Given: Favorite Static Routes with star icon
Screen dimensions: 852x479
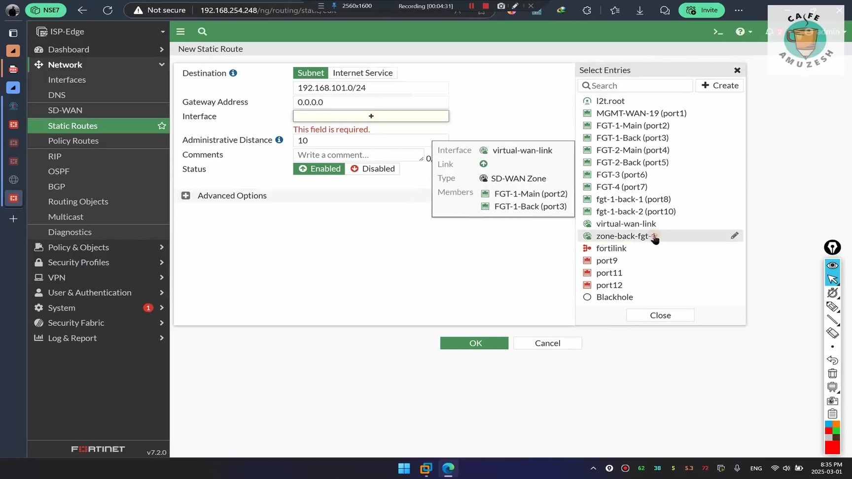Looking at the screenshot, I should click(162, 126).
